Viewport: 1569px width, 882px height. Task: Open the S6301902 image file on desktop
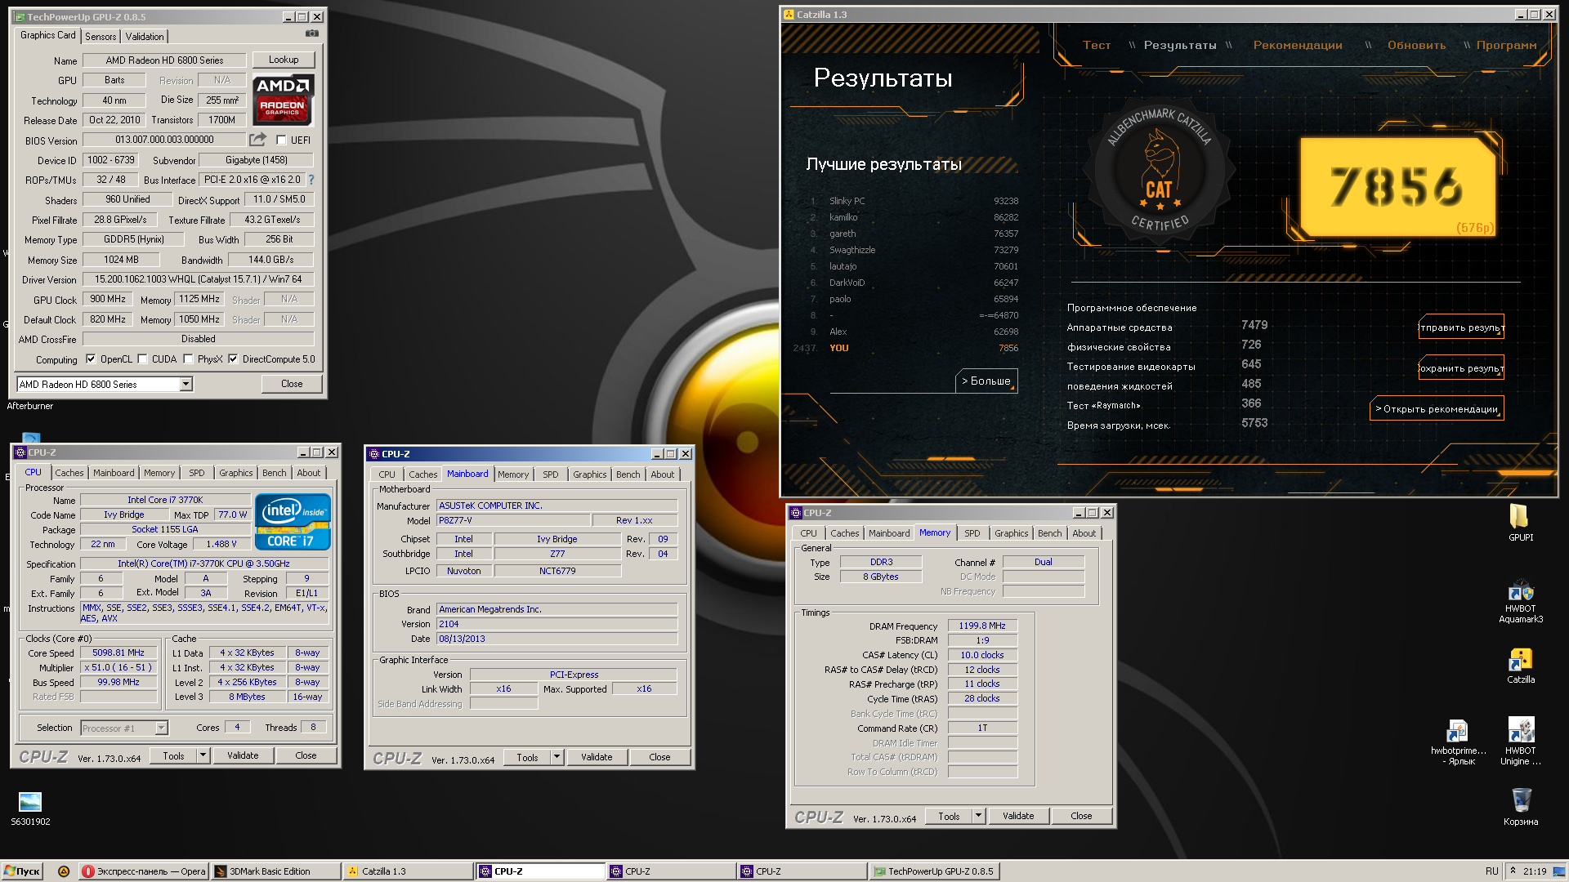(30, 808)
